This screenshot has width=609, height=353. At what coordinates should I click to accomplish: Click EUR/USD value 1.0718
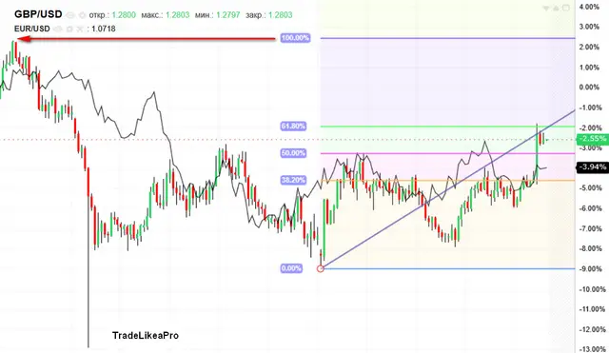[104, 29]
